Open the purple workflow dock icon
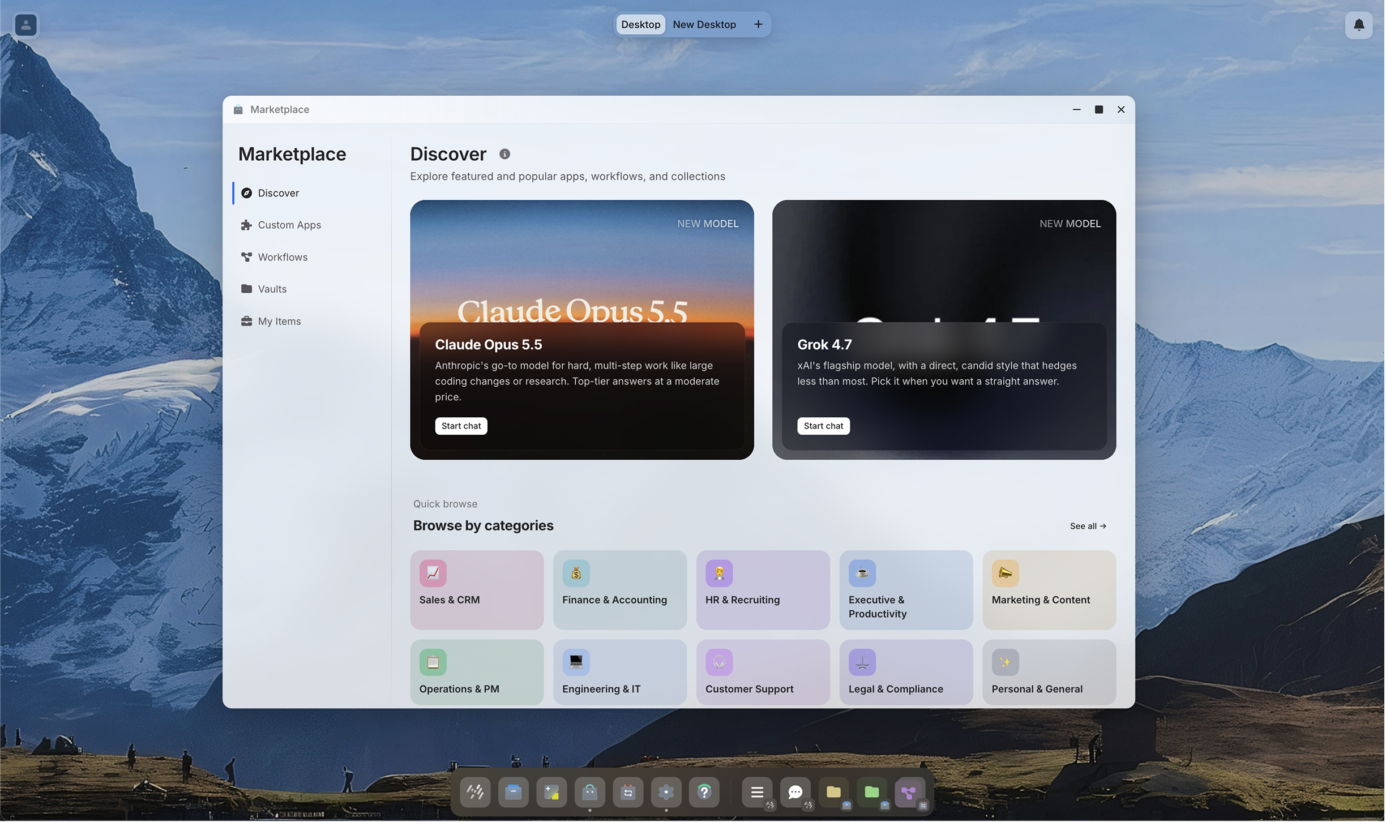 point(910,793)
